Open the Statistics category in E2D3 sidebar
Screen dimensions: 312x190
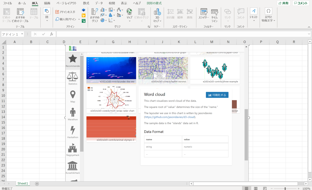pos(72,77)
